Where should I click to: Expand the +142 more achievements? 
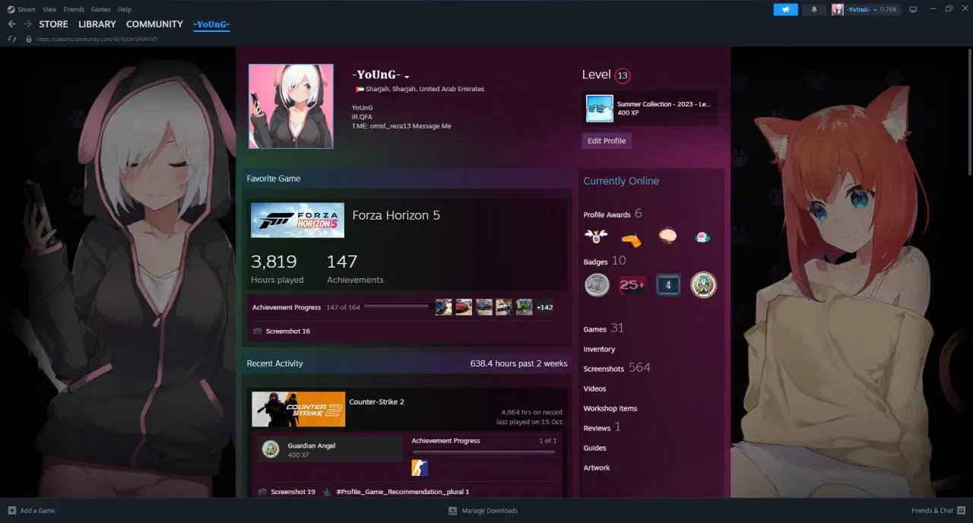(544, 308)
